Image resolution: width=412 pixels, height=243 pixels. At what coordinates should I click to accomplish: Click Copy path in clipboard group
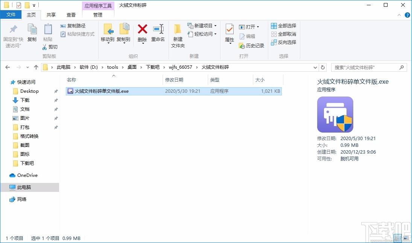click(x=73, y=26)
